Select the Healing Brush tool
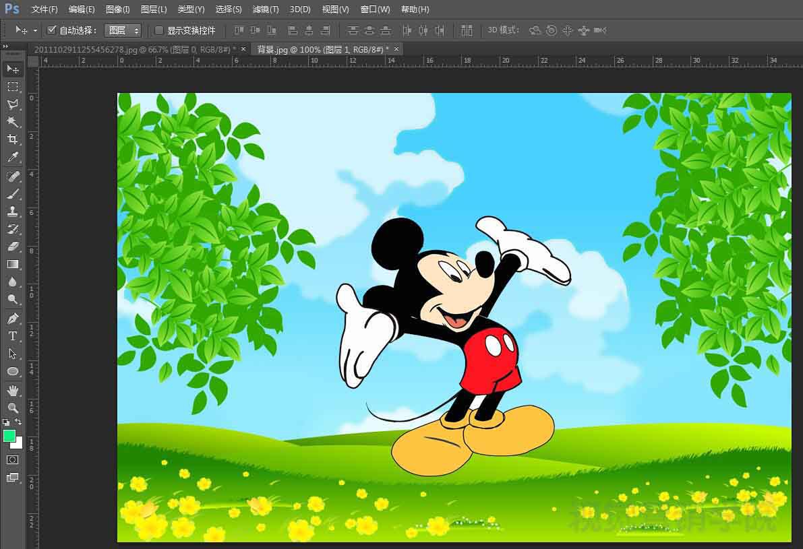Viewport: 803px width, 549px height. 13,176
